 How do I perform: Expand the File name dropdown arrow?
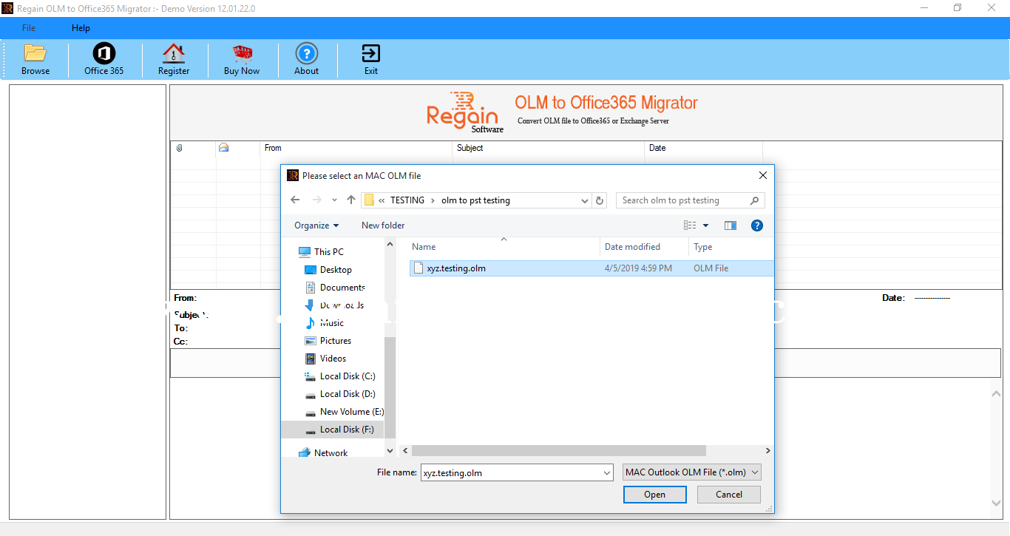(x=607, y=472)
